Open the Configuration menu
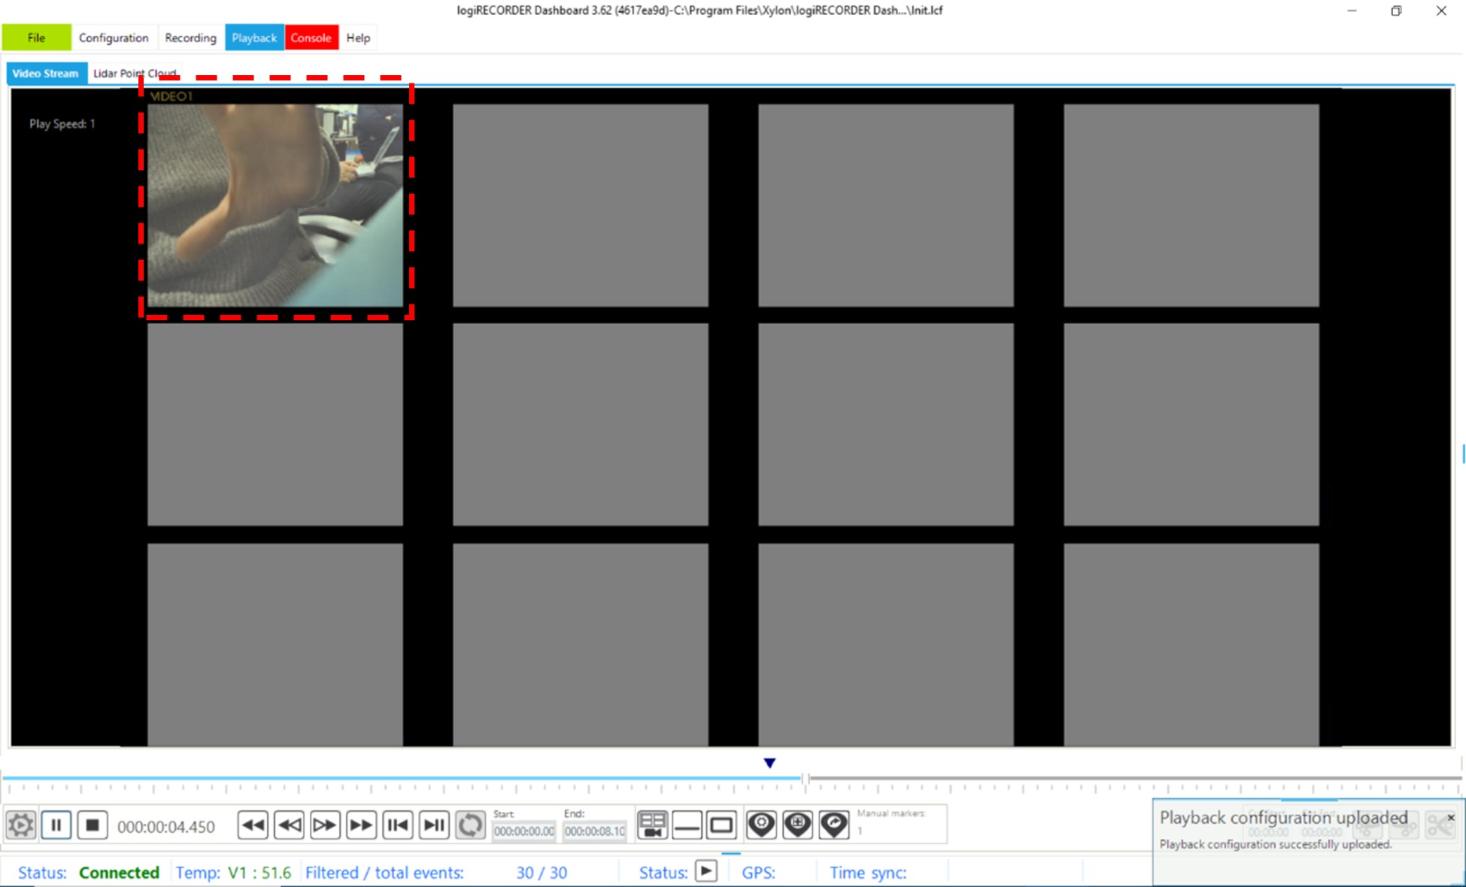The width and height of the screenshot is (1466, 887). point(114,38)
